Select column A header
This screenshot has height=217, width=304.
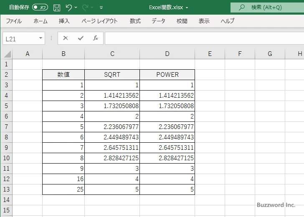coord(28,54)
